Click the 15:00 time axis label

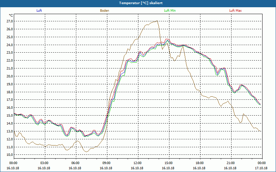tap(169, 163)
